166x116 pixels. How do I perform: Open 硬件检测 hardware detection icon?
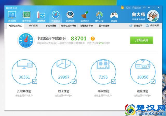coord(26,16)
